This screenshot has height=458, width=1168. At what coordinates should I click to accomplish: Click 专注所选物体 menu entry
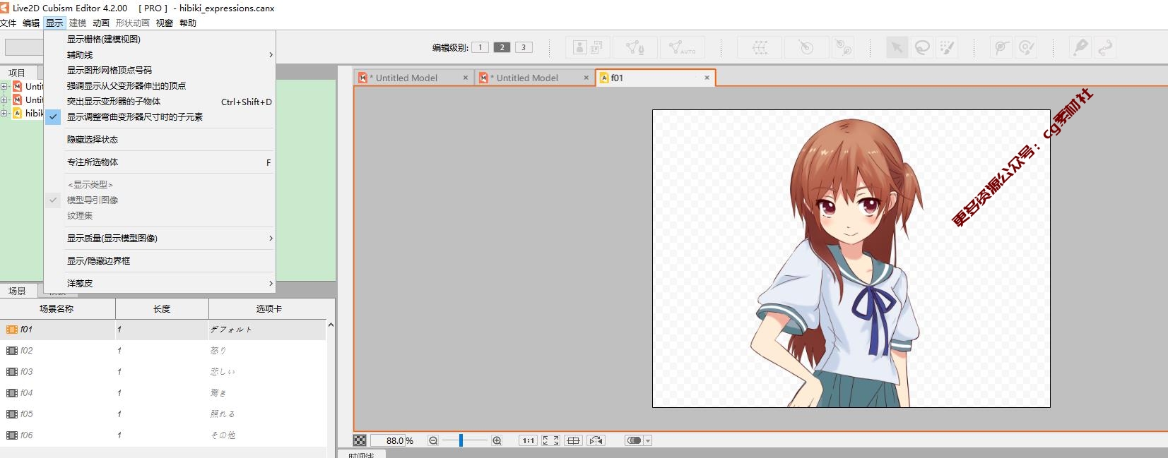coord(159,162)
